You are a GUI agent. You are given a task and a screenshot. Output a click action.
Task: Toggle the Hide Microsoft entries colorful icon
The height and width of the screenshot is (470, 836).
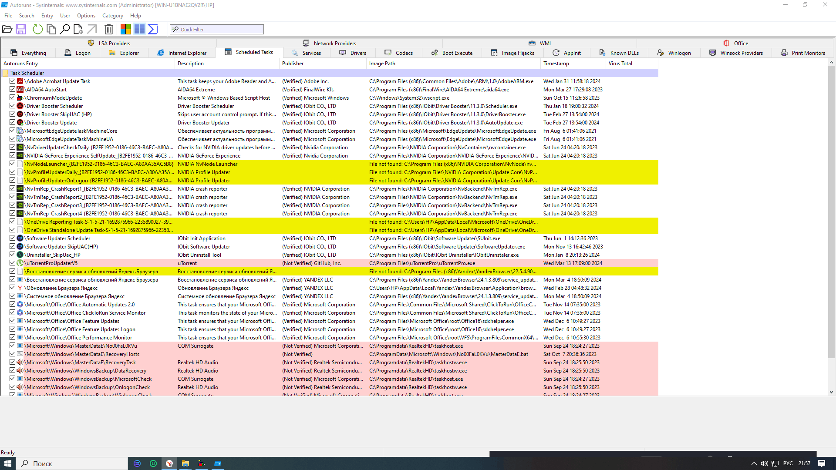tap(126, 29)
